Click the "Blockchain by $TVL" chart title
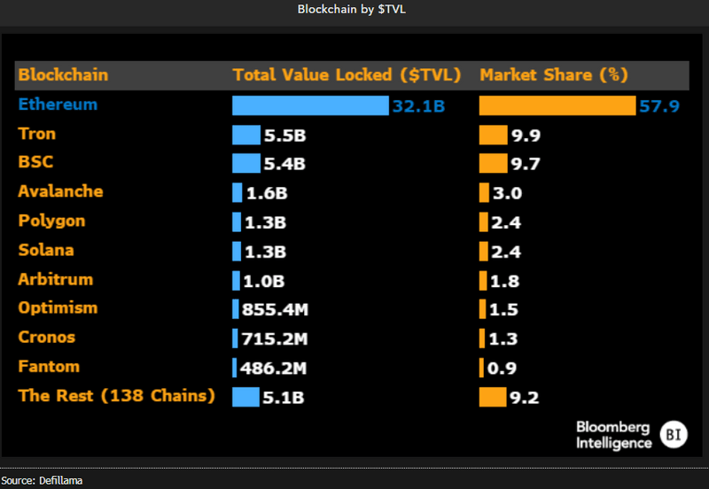The width and height of the screenshot is (709, 489). pos(351,9)
